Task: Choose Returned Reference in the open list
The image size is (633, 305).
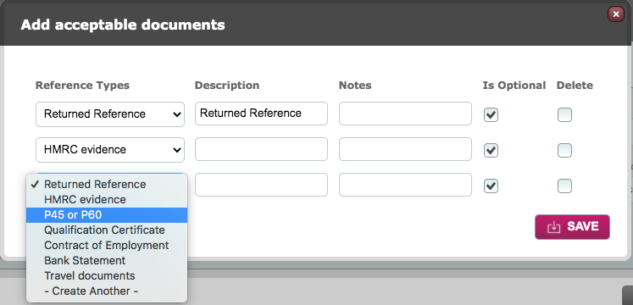Action: (x=107, y=185)
